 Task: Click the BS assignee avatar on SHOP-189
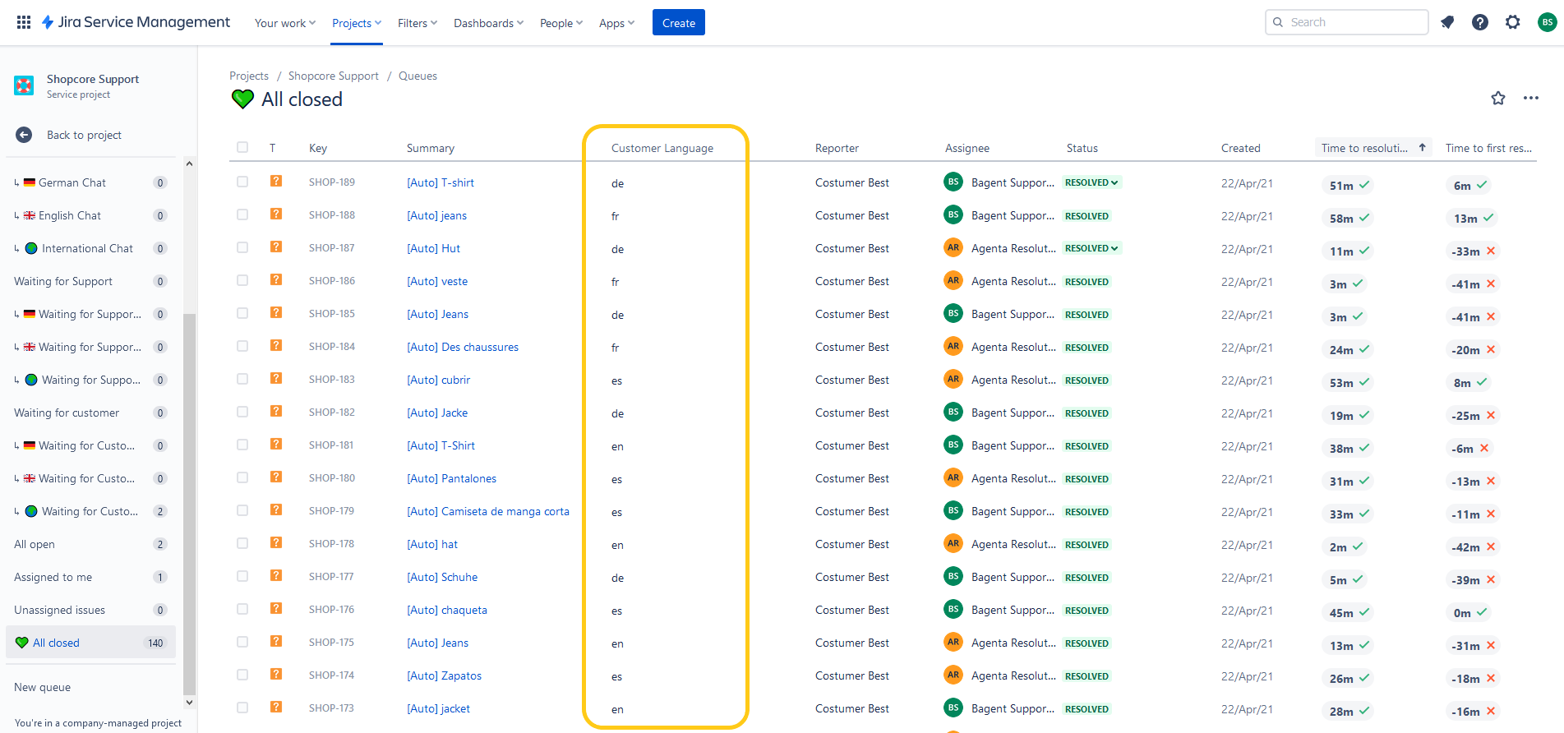click(953, 182)
